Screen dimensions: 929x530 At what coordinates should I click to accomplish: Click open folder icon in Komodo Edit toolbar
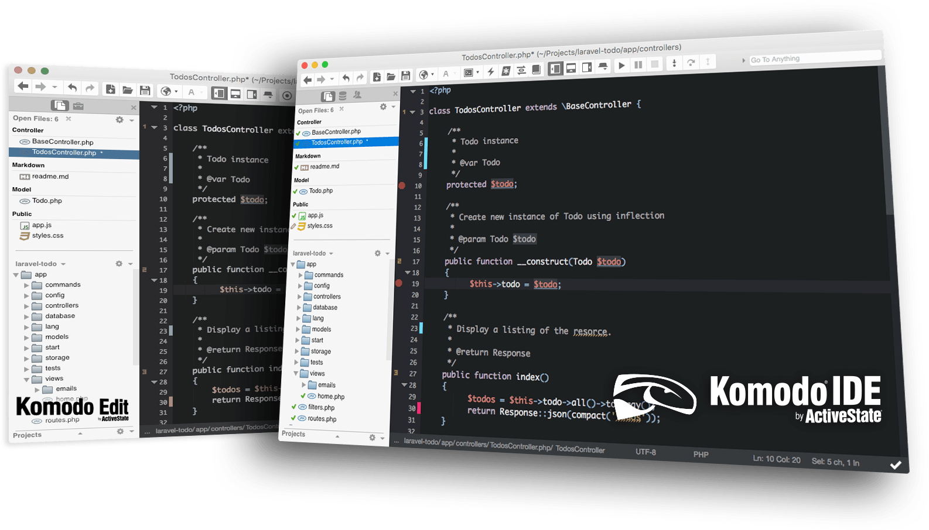(x=127, y=90)
